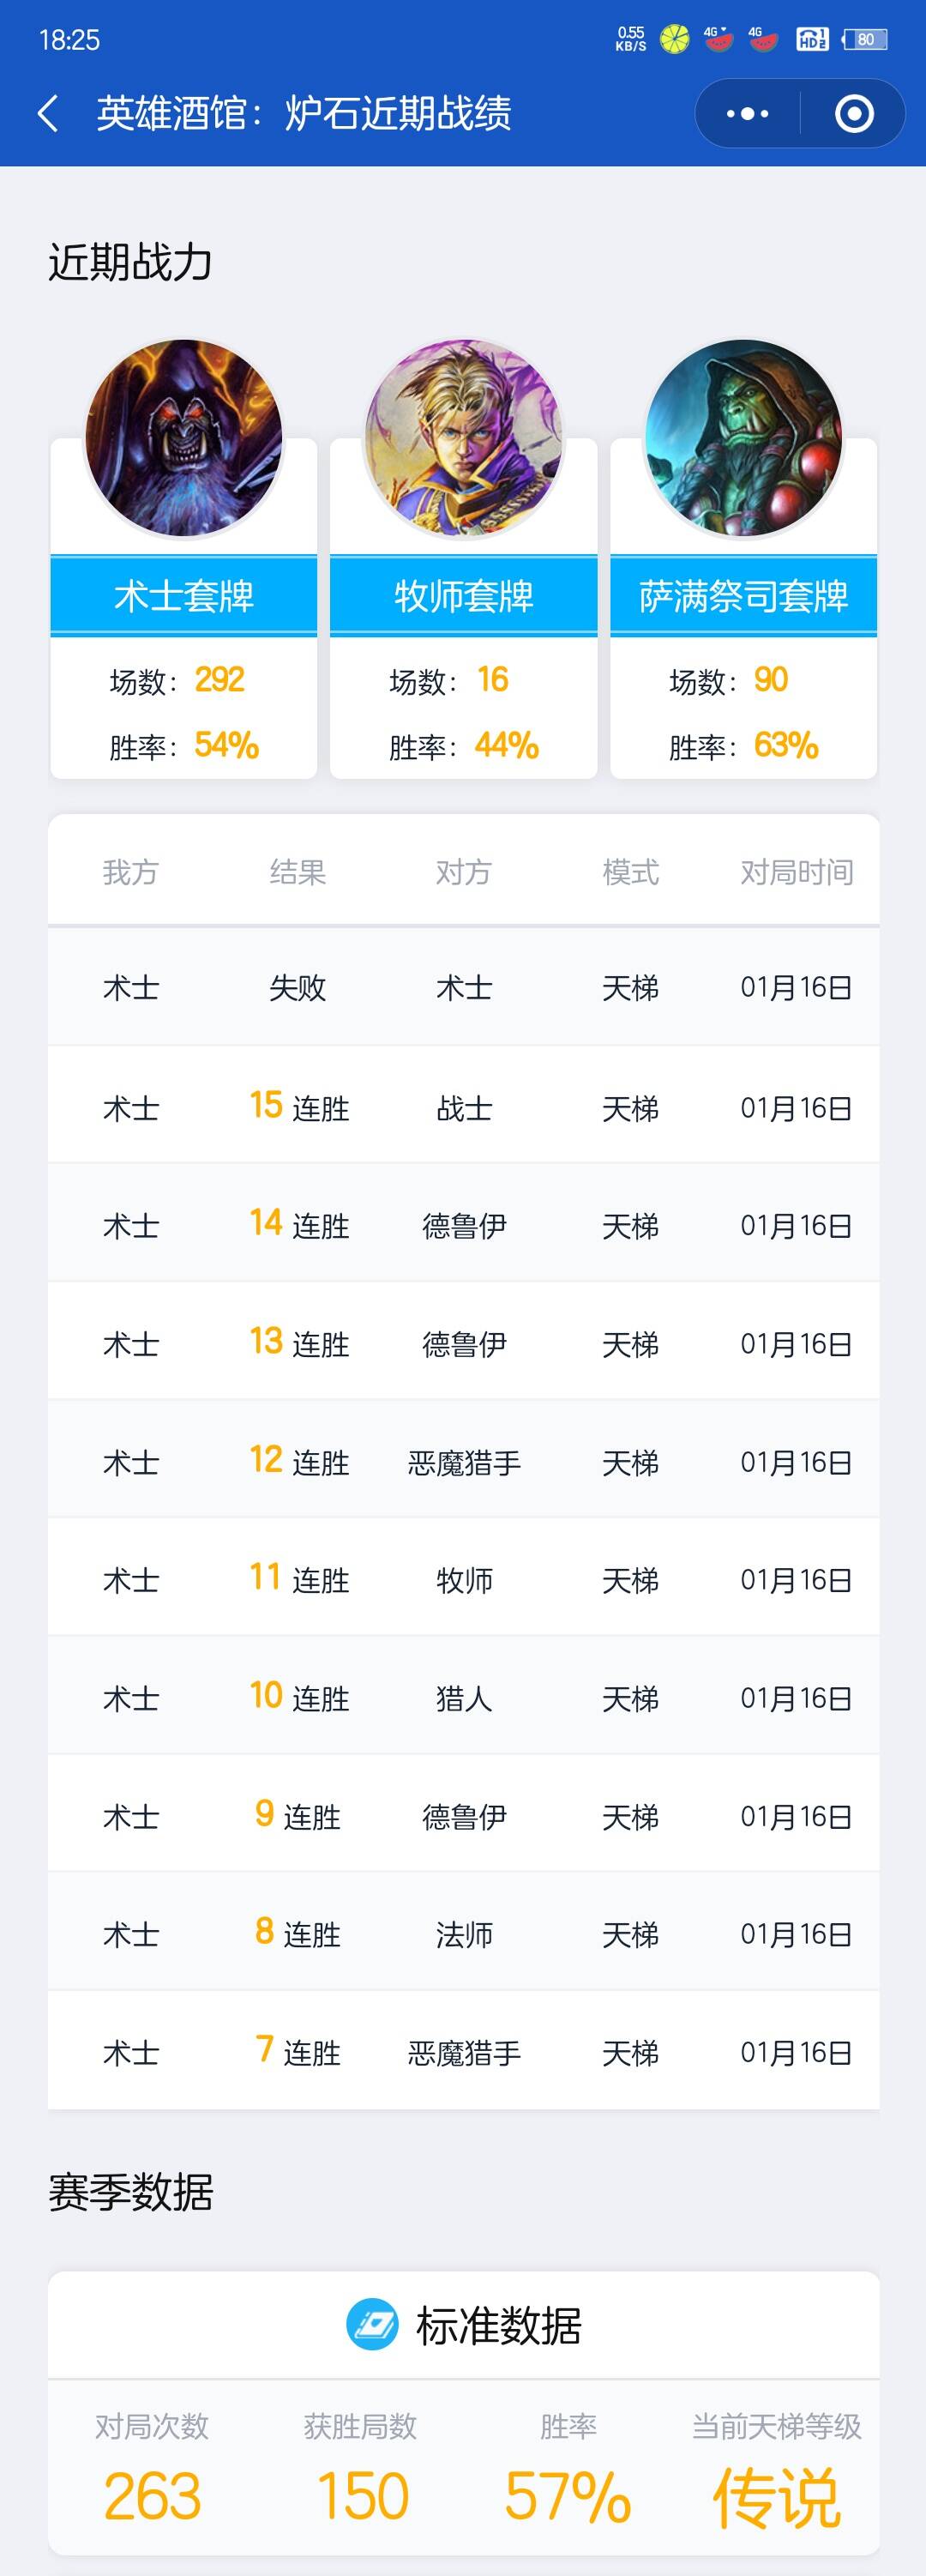Tap the circular close mini-program icon
This screenshot has width=926, height=2576.
(x=853, y=114)
